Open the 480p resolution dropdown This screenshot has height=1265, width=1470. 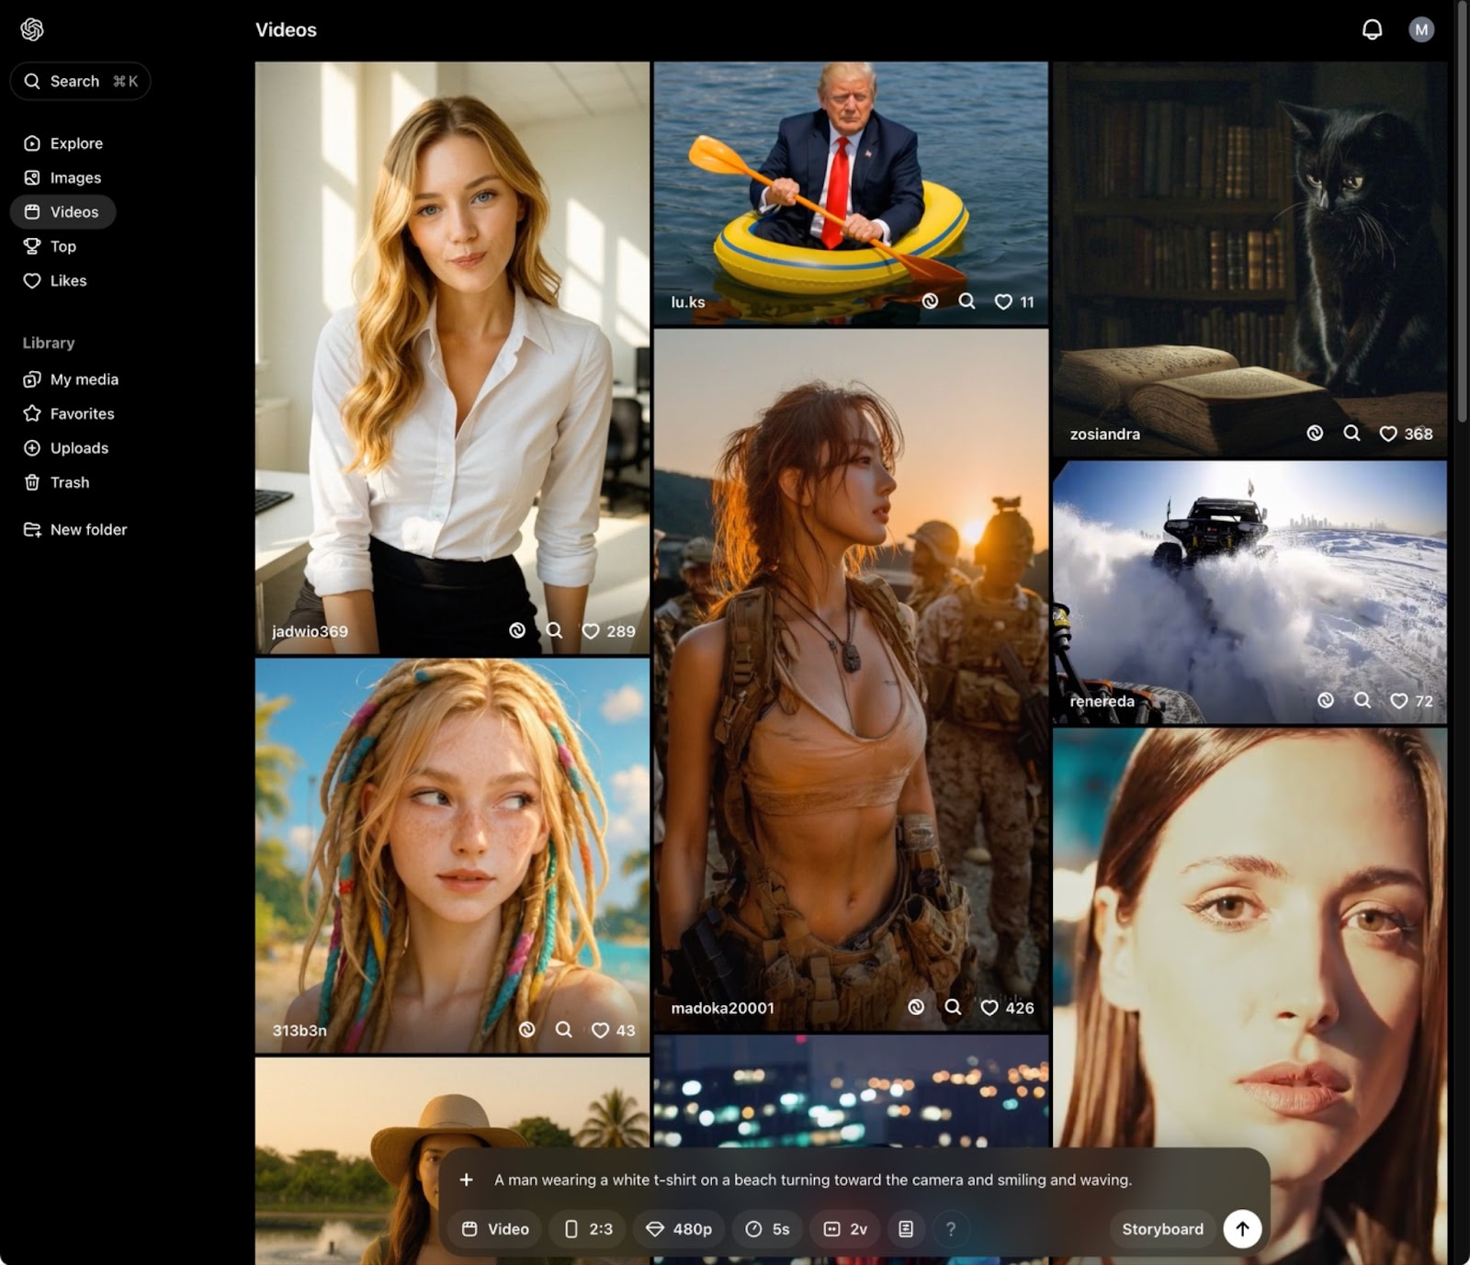(679, 1229)
